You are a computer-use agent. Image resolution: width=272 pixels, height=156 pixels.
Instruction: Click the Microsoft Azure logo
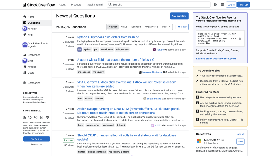[x=199, y=141]
